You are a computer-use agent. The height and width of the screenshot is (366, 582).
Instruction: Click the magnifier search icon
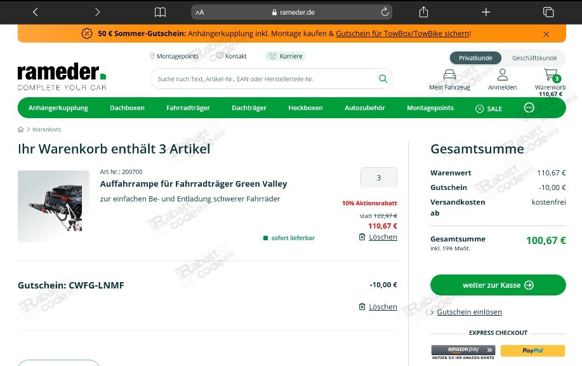click(x=383, y=79)
